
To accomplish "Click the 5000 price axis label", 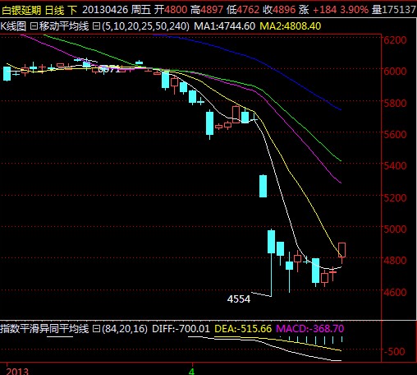I will point(395,229).
